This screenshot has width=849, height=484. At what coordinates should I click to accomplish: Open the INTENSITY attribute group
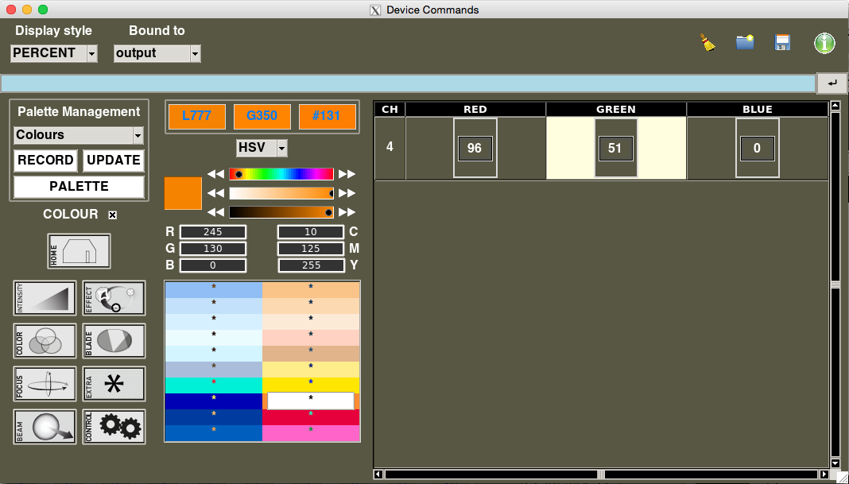coord(45,298)
